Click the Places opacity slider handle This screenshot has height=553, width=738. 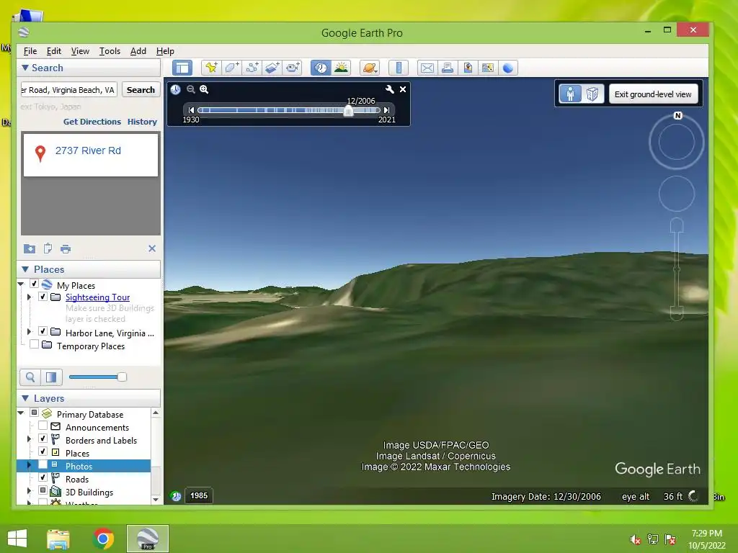click(122, 377)
